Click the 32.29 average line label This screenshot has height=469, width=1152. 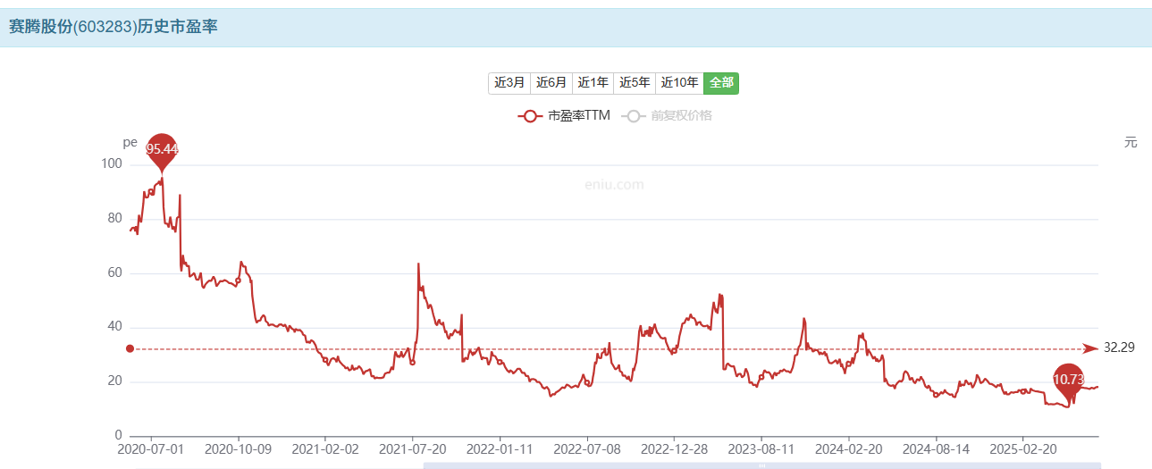coord(1119,348)
